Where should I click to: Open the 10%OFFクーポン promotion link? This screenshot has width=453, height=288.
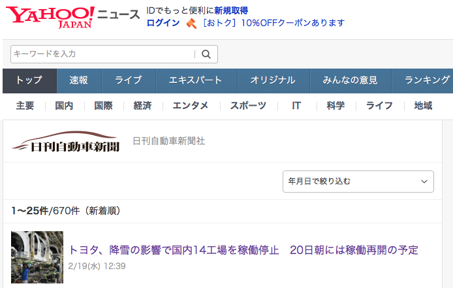(x=273, y=23)
